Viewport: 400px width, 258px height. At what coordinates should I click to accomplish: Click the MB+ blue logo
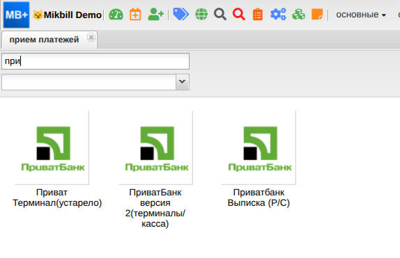16,15
